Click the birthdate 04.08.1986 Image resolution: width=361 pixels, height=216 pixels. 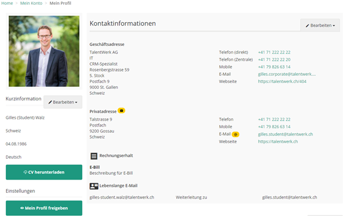[16, 144]
